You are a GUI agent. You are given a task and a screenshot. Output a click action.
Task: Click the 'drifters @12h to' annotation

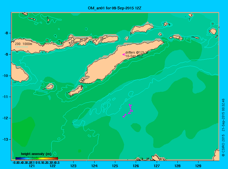point(137,53)
